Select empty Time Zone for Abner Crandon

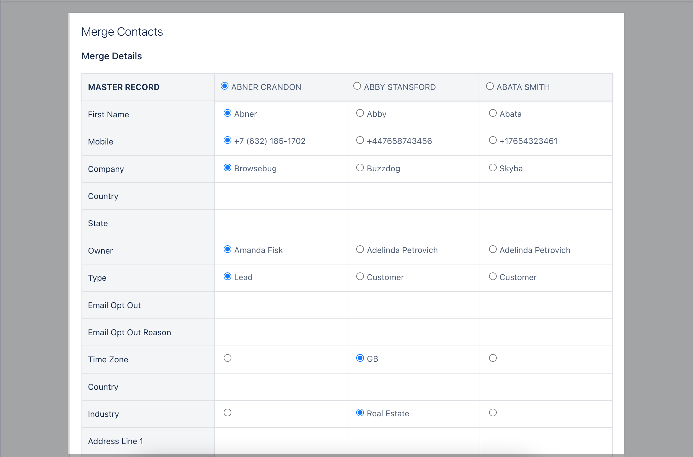[x=228, y=358]
